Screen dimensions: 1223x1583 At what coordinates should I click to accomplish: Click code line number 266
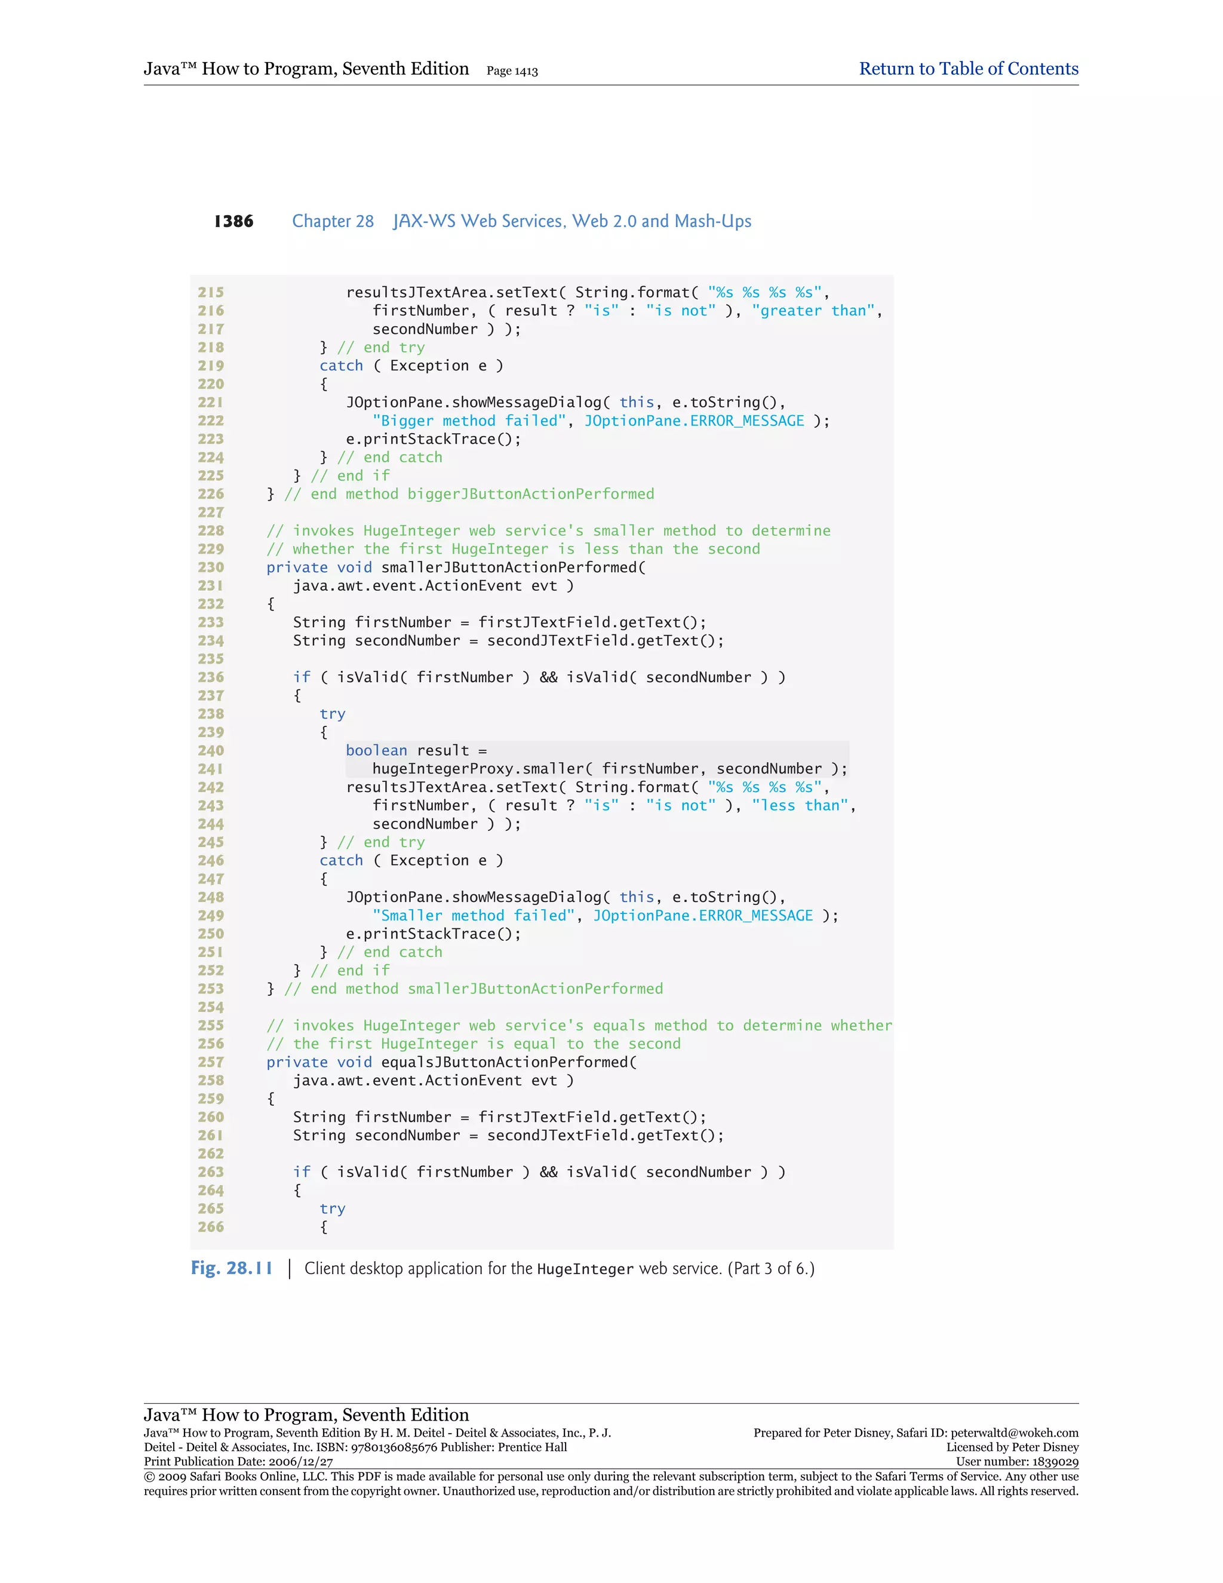211,1227
